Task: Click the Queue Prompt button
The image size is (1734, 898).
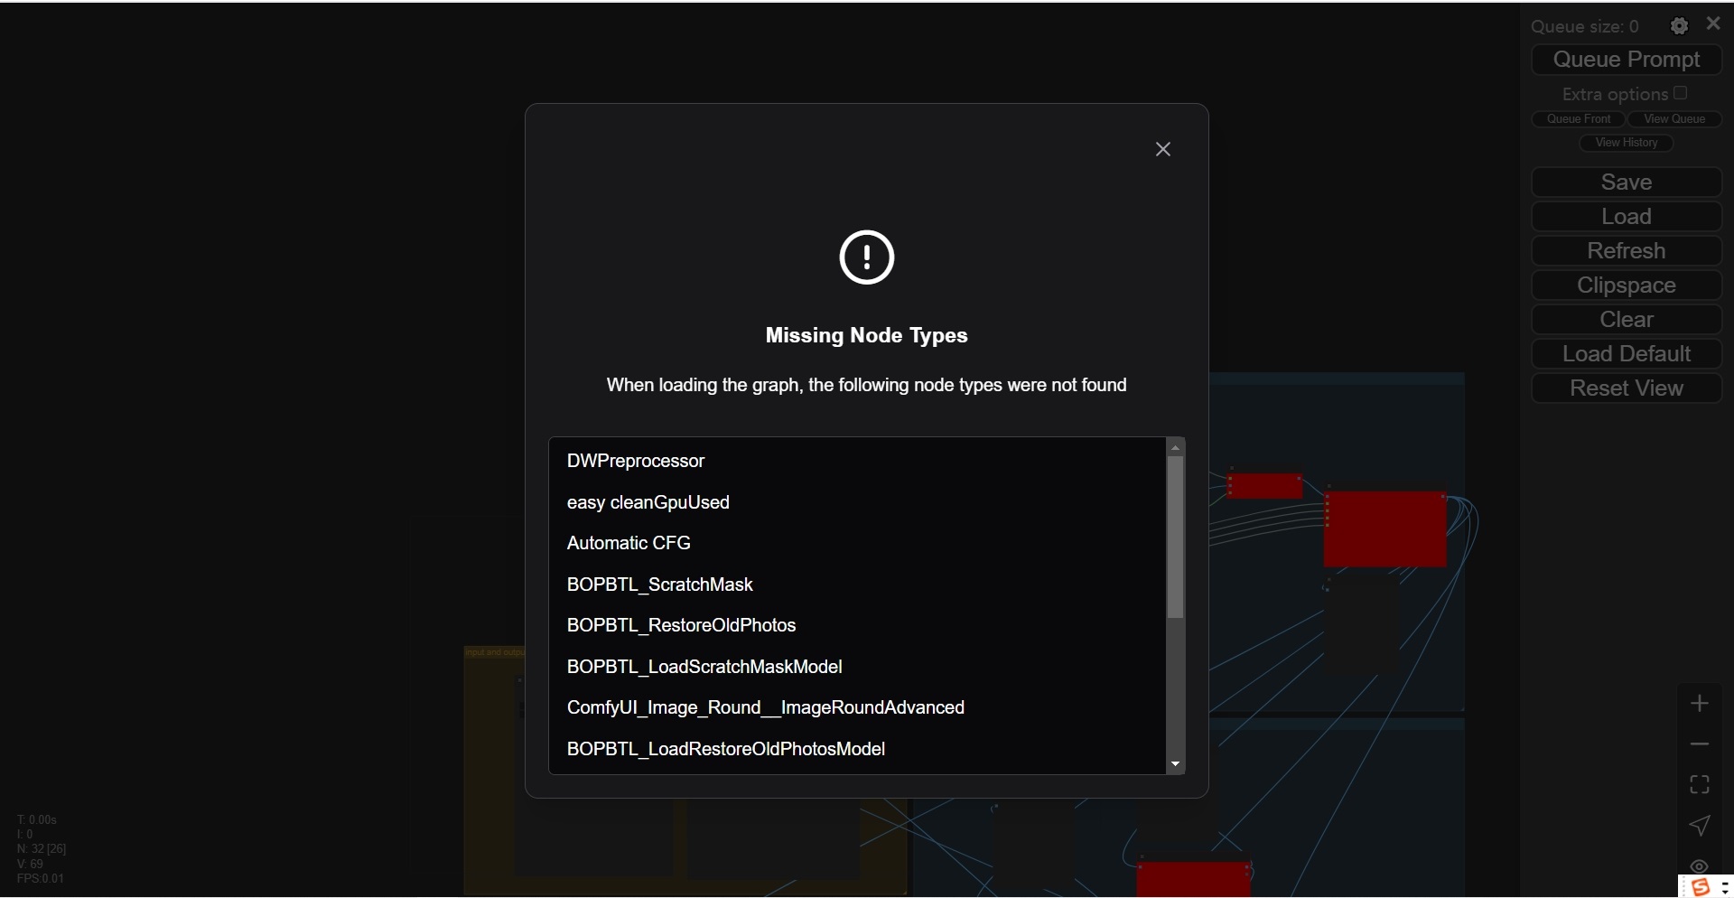Action: [x=1627, y=60]
